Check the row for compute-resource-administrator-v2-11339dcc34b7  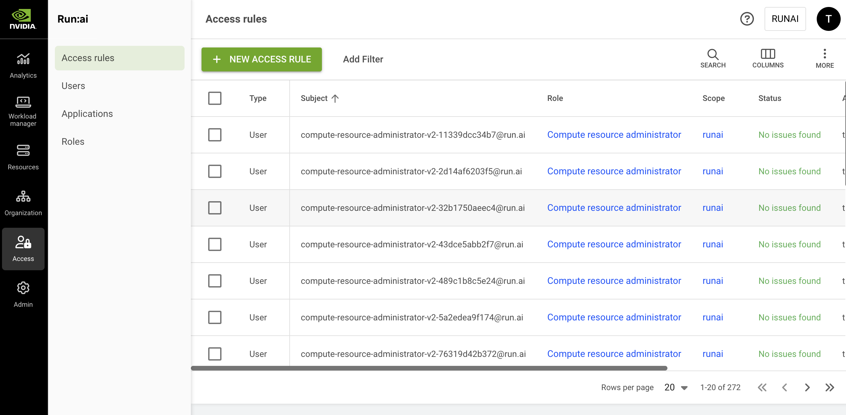tap(214, 135)
